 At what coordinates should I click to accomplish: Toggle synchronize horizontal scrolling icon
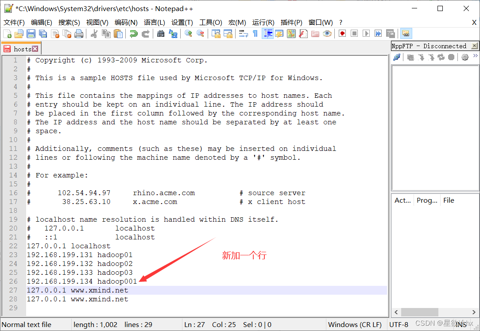228,34
